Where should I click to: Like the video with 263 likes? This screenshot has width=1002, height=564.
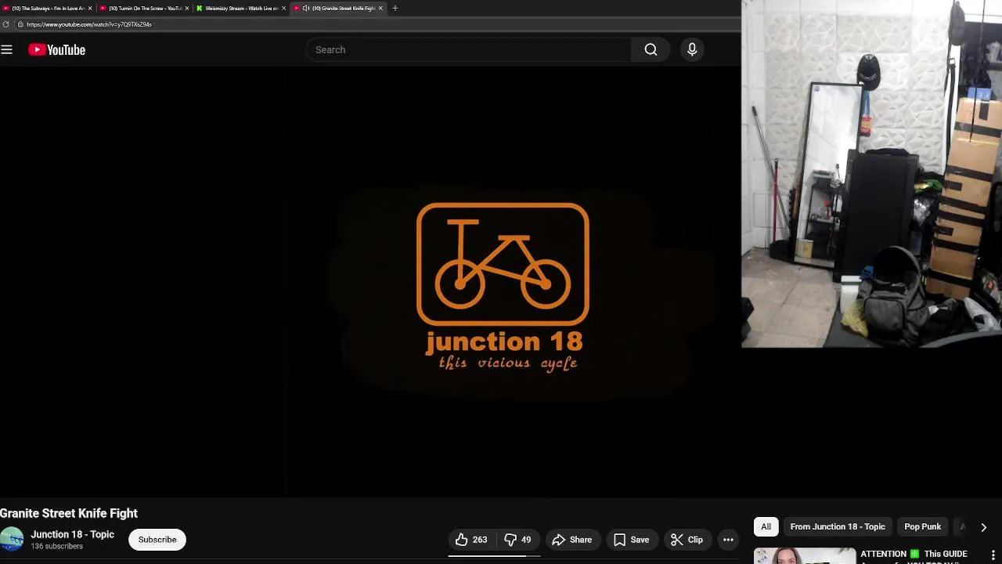[471, 540]
